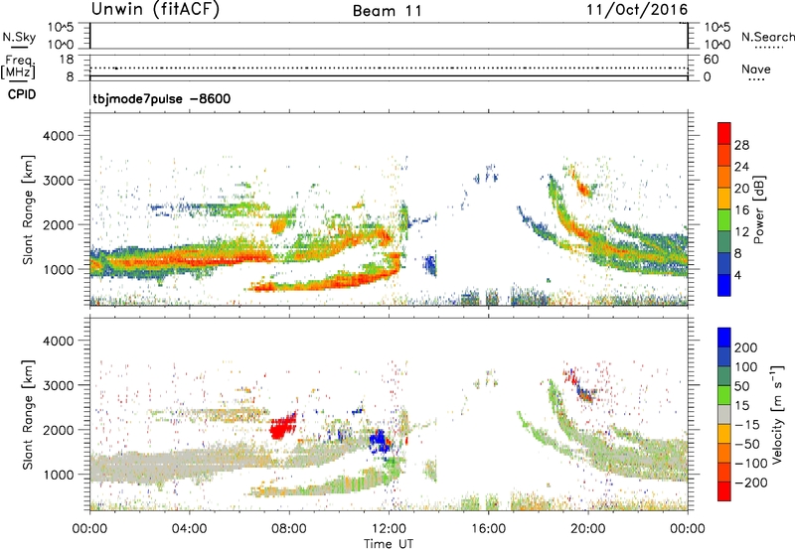
Task: Click the 'Beam 11' label
Action: coord(388,11)
